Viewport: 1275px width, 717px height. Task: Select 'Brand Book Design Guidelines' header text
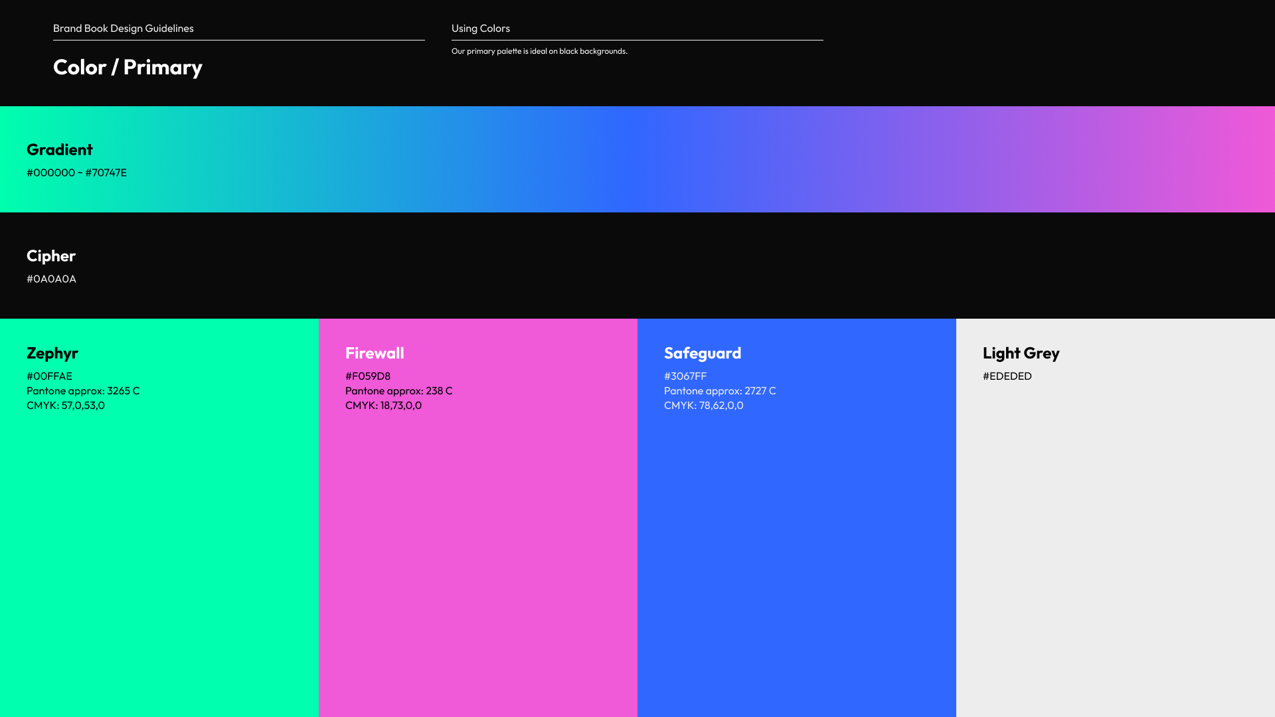point(124,28)
